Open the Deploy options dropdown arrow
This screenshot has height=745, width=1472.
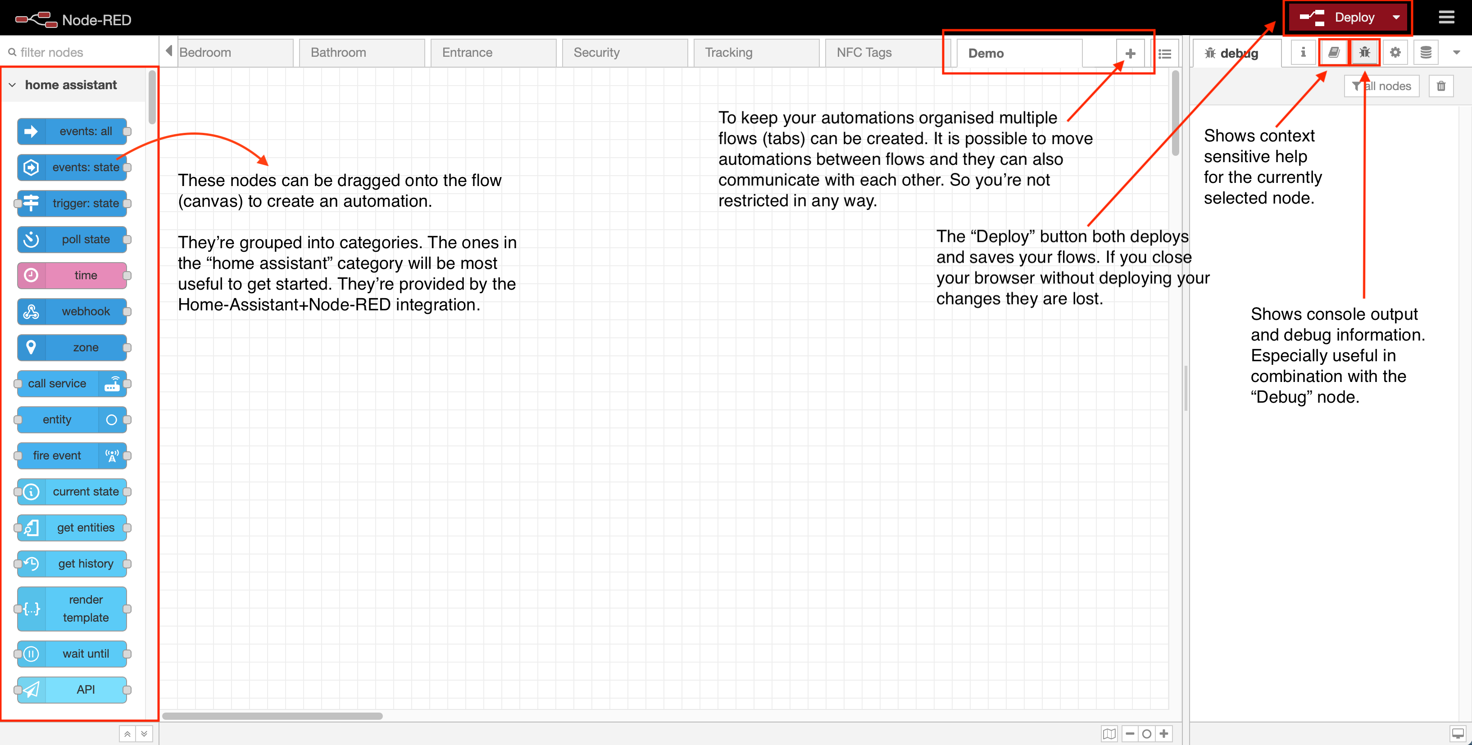(1397, 17)
